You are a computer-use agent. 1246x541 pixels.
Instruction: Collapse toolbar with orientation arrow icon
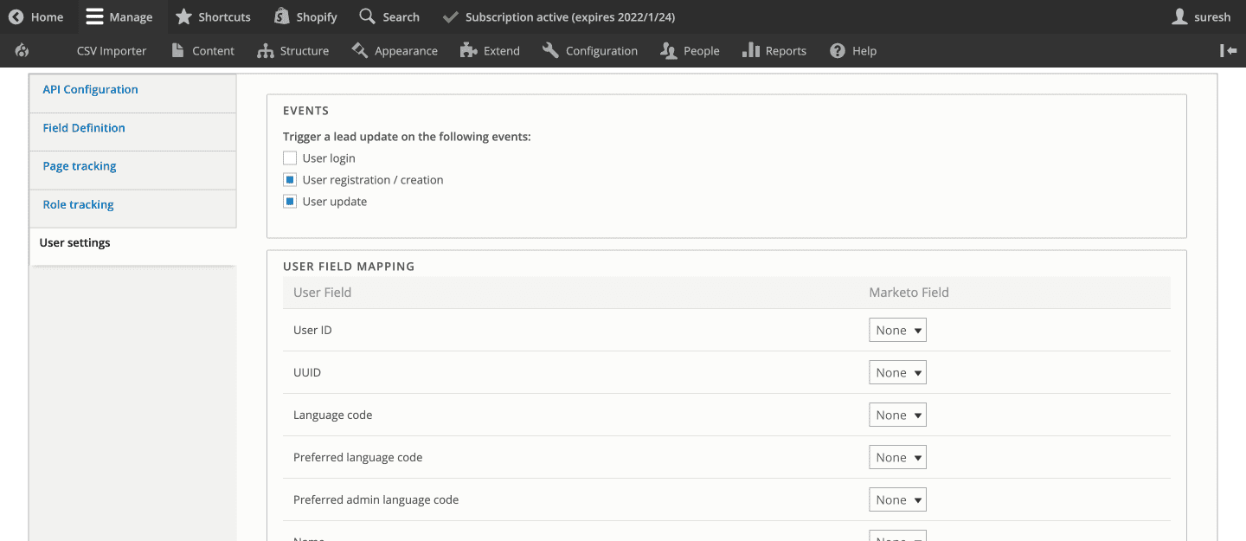point(1228,51)
